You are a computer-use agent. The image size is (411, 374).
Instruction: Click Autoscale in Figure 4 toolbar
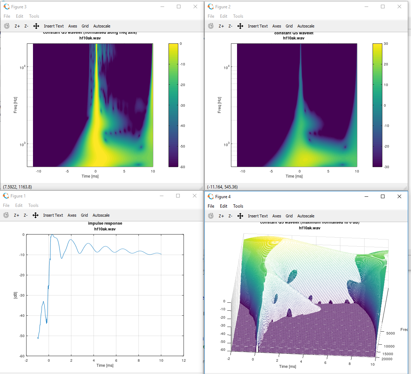pos(306,216)
